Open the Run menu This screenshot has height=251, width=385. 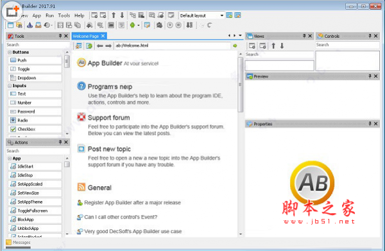[x=50, y=15]
